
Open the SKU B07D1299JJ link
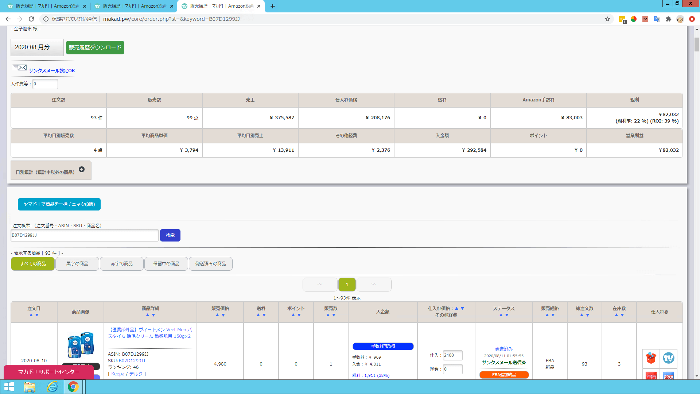tap(132, 361)
